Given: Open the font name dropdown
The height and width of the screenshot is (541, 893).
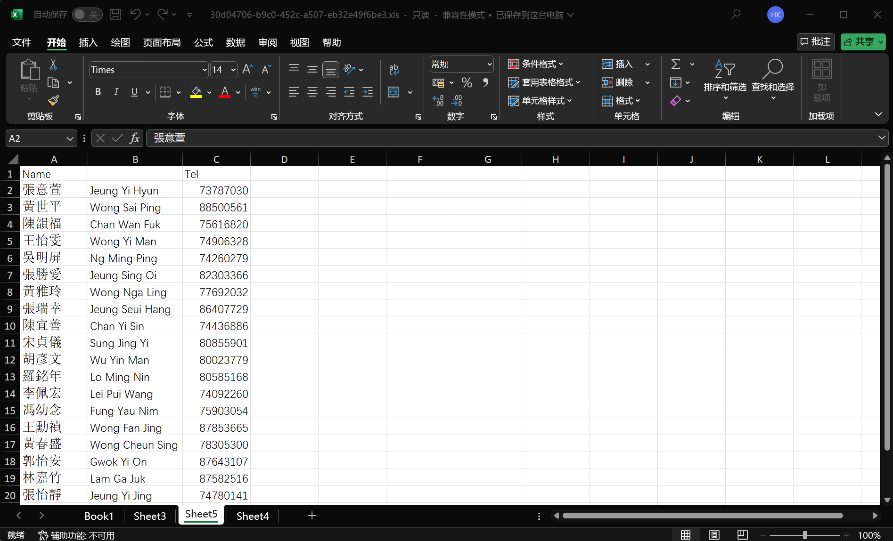Looking at the screenshot, I should [x=204, y=70].
